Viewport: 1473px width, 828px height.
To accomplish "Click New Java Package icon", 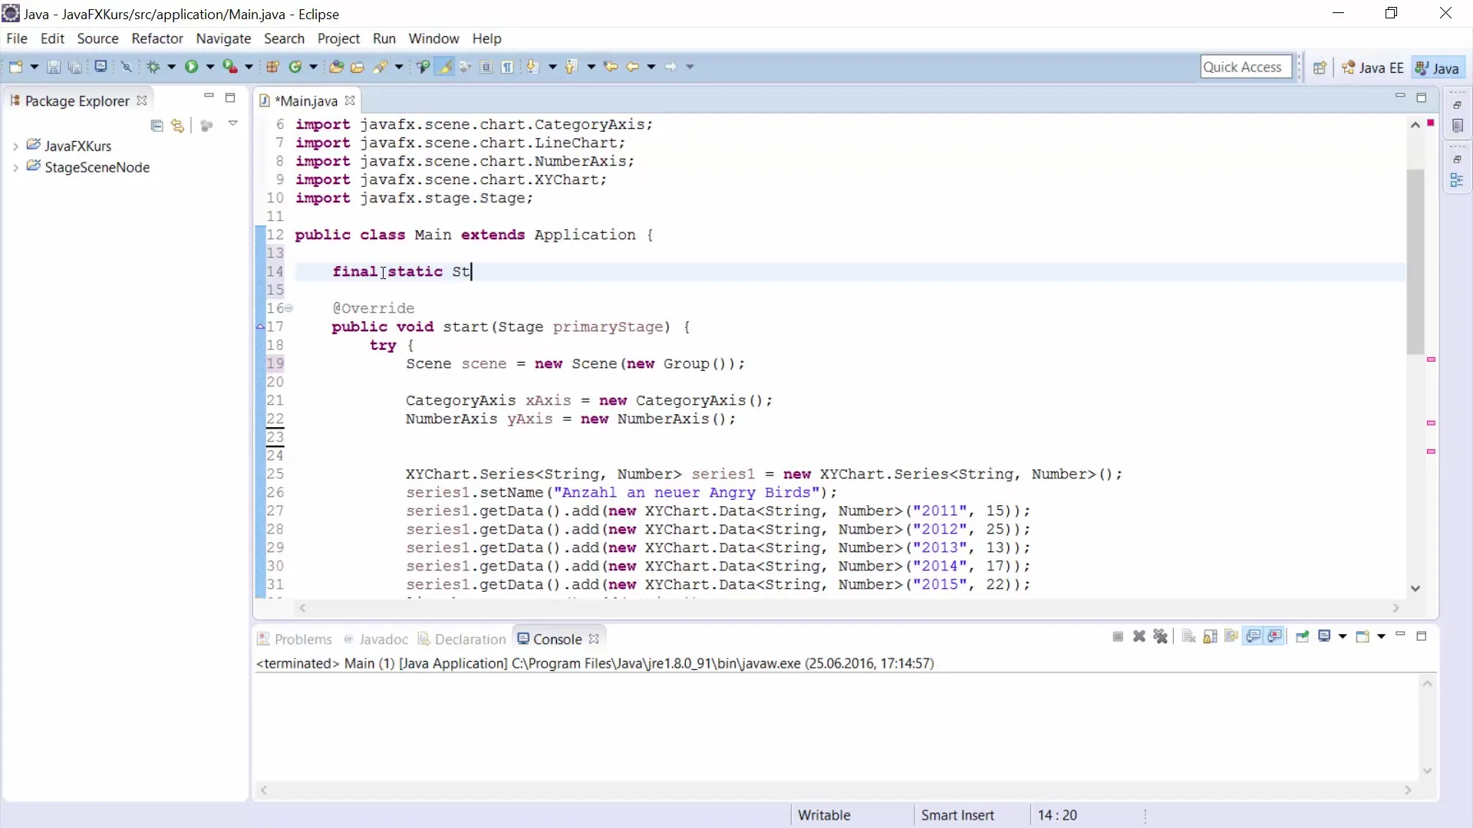I will click(x=272, y=67).
